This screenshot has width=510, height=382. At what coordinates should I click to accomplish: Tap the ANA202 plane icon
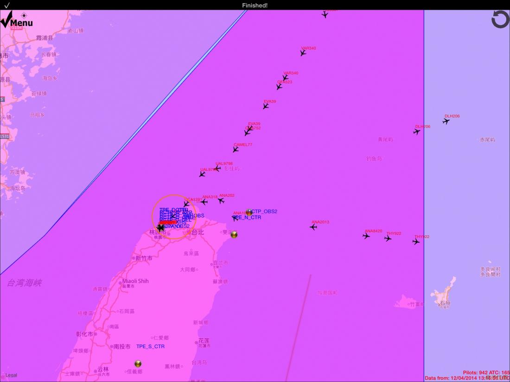(x=221, y=200)
